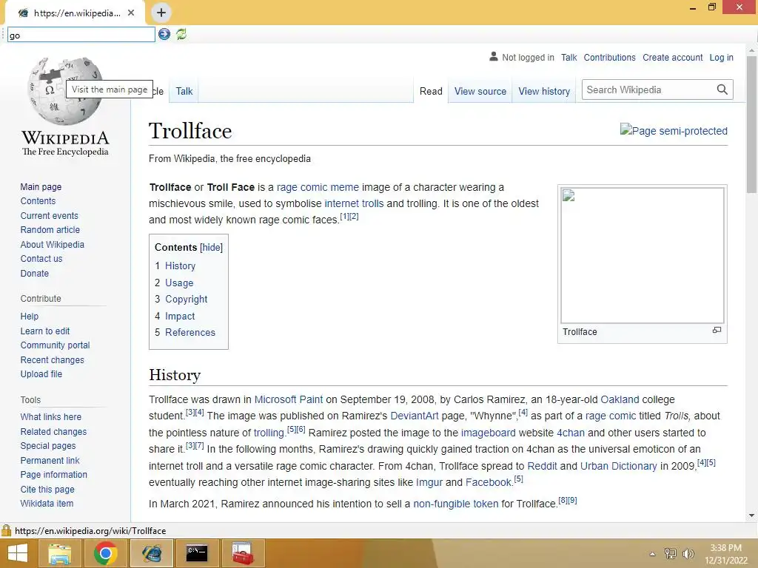Open Contributions link at top
This screenshot has height=568, width=758.
pyautogui.click(x=610, y=58)
